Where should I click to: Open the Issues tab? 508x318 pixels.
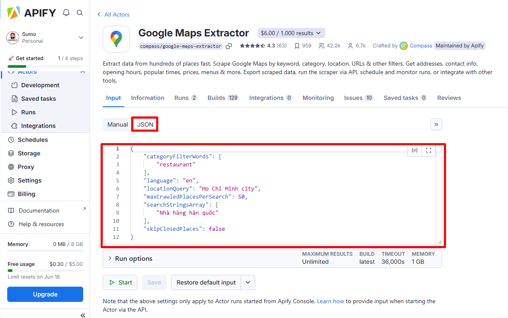(353, 98)
